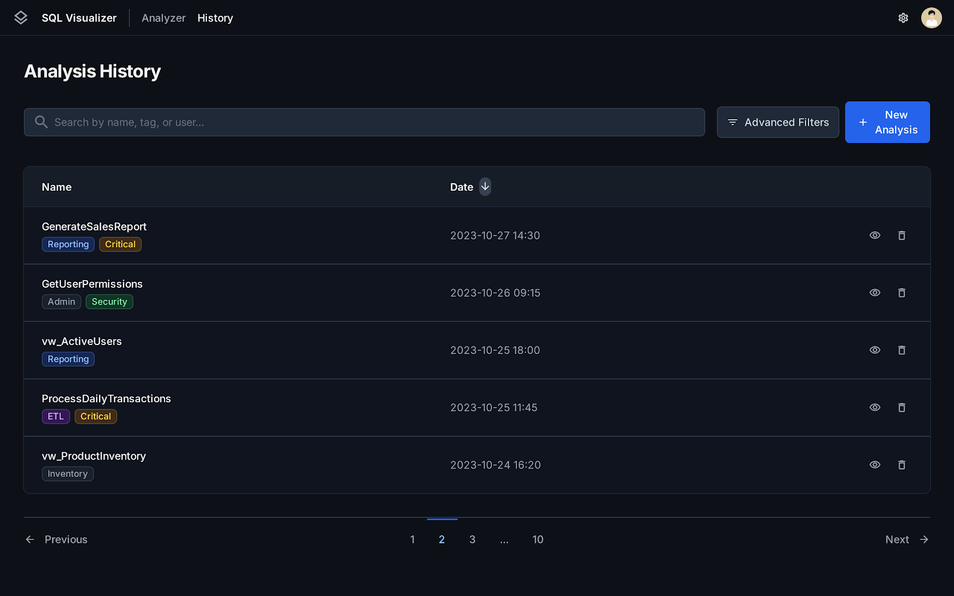The image size is (954, 596).
Task: Click the filter icon in Advanced Filters
Action: pyautogui.click(x=732, y=122)
